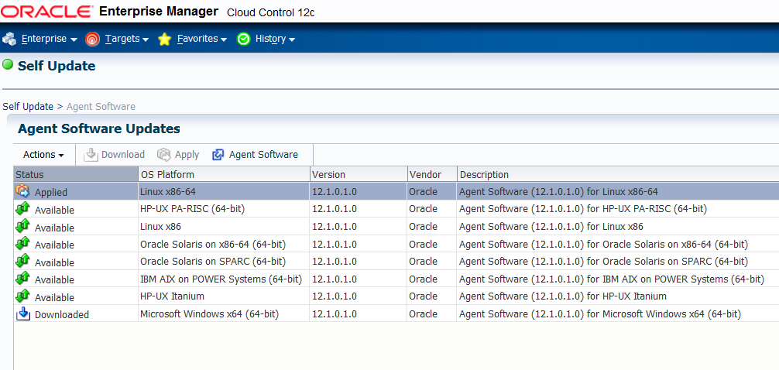779x370 pixels.
Task: Go to the Self Update breadcrumb link
Action: 28,106
